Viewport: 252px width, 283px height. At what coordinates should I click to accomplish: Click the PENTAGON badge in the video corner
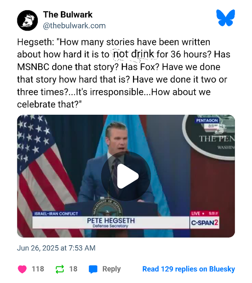207,120
